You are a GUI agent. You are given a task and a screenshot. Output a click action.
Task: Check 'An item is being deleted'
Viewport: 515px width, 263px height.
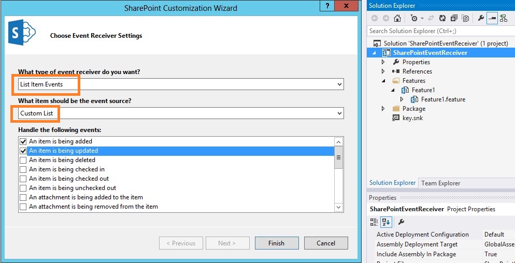23,160
